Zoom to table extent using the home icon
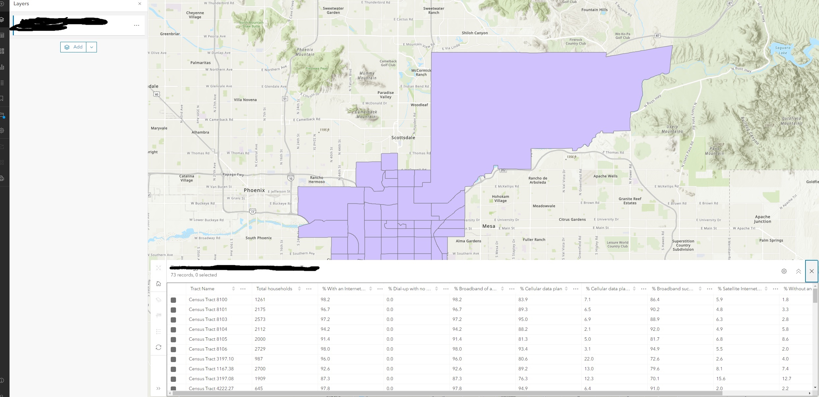The image size is (819, 397). (x=159, y=284)
